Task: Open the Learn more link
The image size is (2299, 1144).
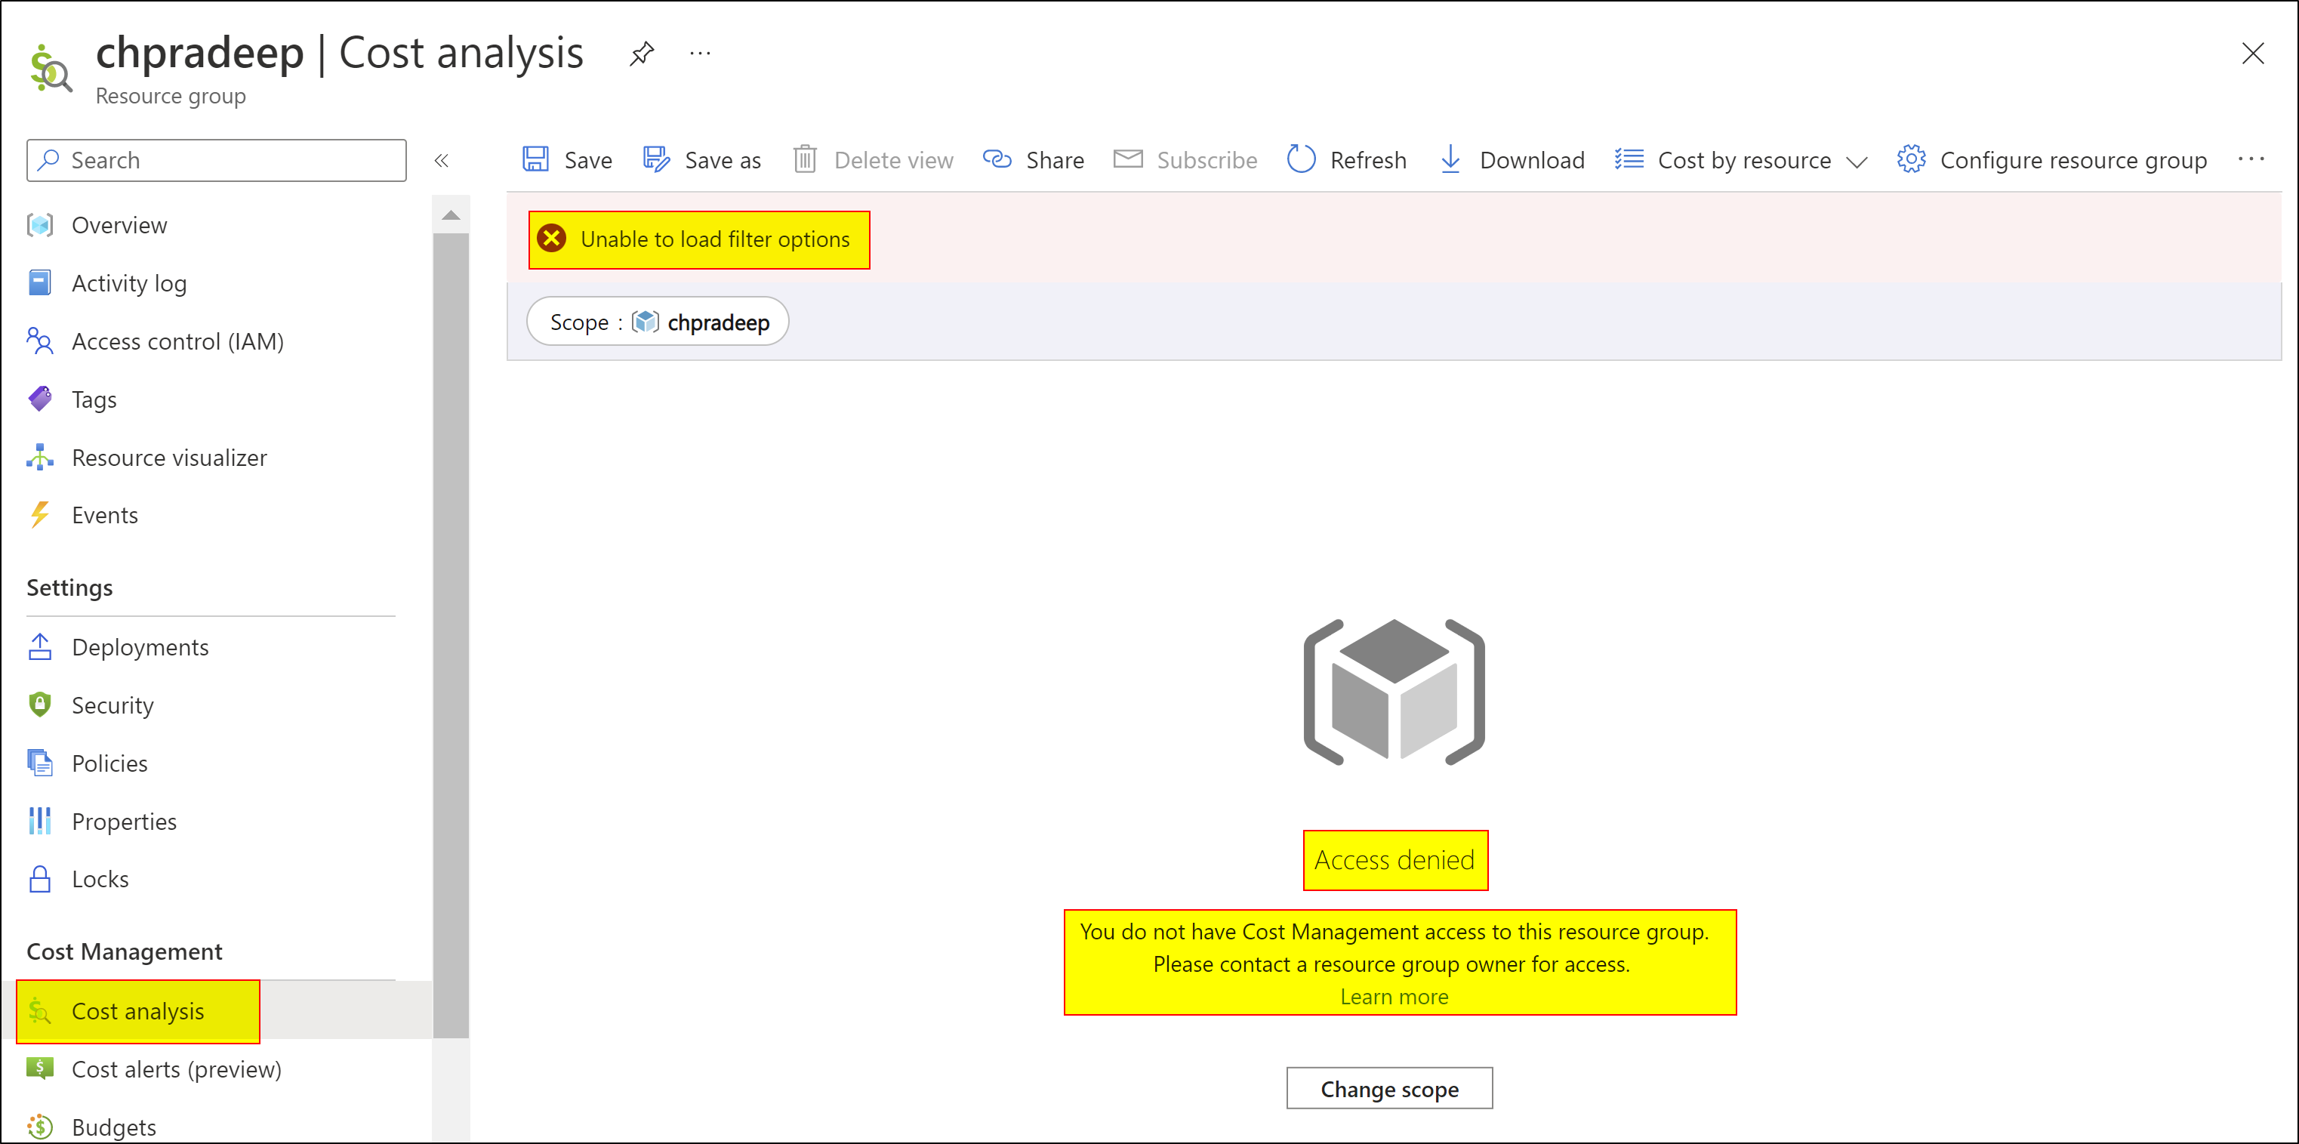Action: (1394, 997)
